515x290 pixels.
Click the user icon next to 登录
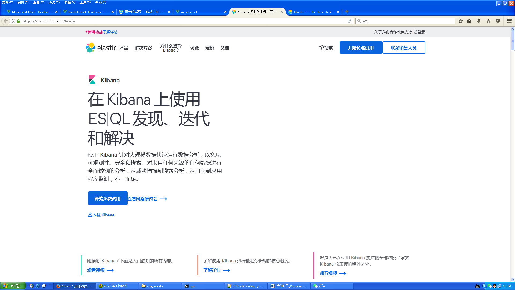tap(415, 32)
